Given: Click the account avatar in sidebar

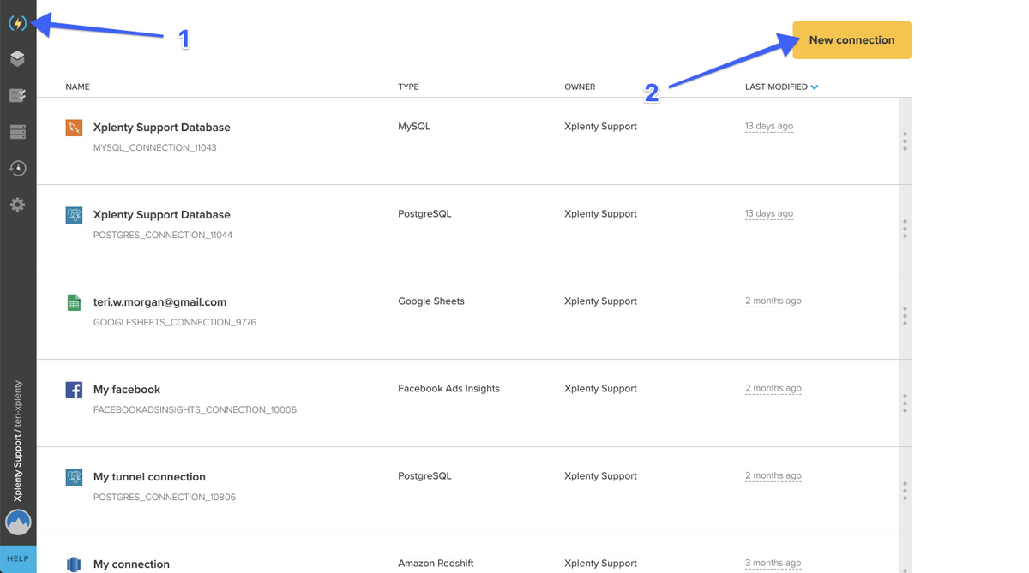Looking at the screenshot, I should 18,521.
